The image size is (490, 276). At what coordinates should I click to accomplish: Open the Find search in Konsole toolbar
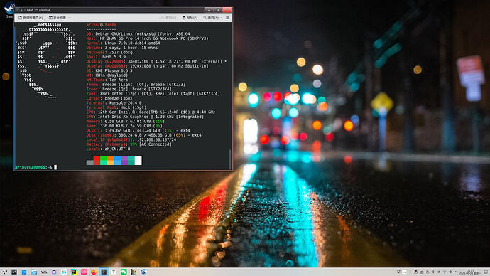click(212, 18)
